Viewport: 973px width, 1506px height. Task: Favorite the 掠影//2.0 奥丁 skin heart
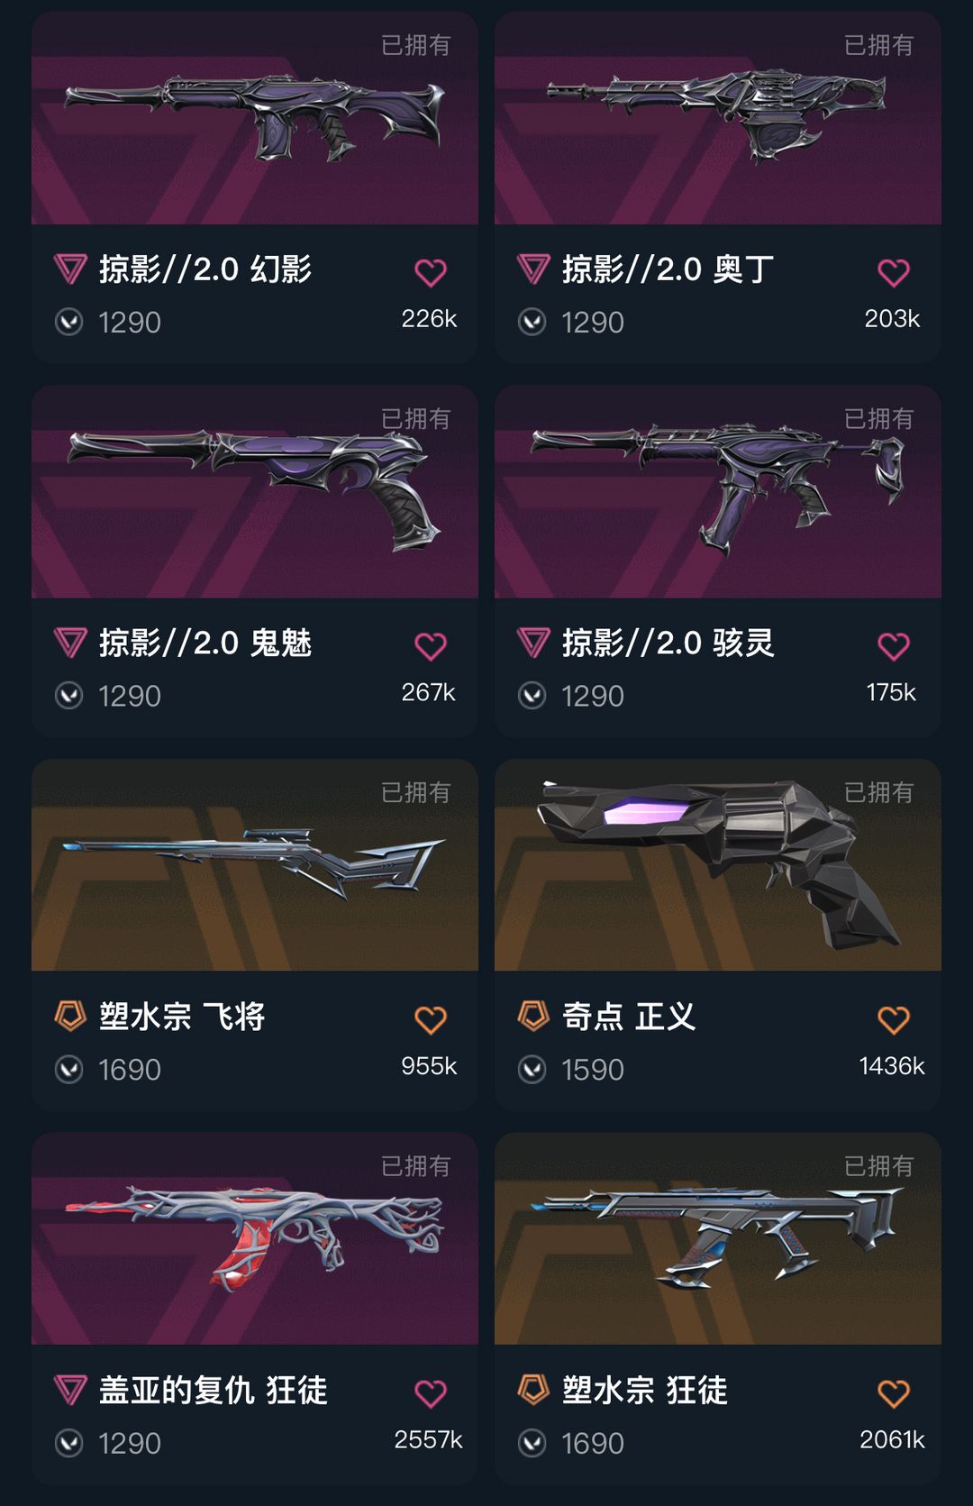coord(894,272)
